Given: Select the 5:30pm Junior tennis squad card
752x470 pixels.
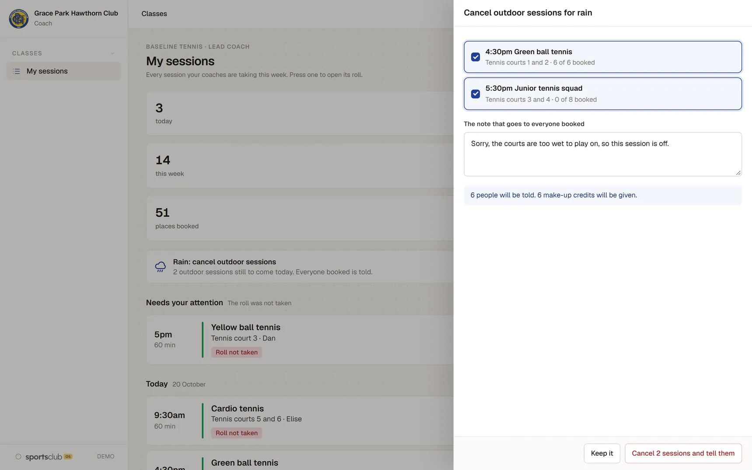Looking at the screenshot, I should 602,94.
